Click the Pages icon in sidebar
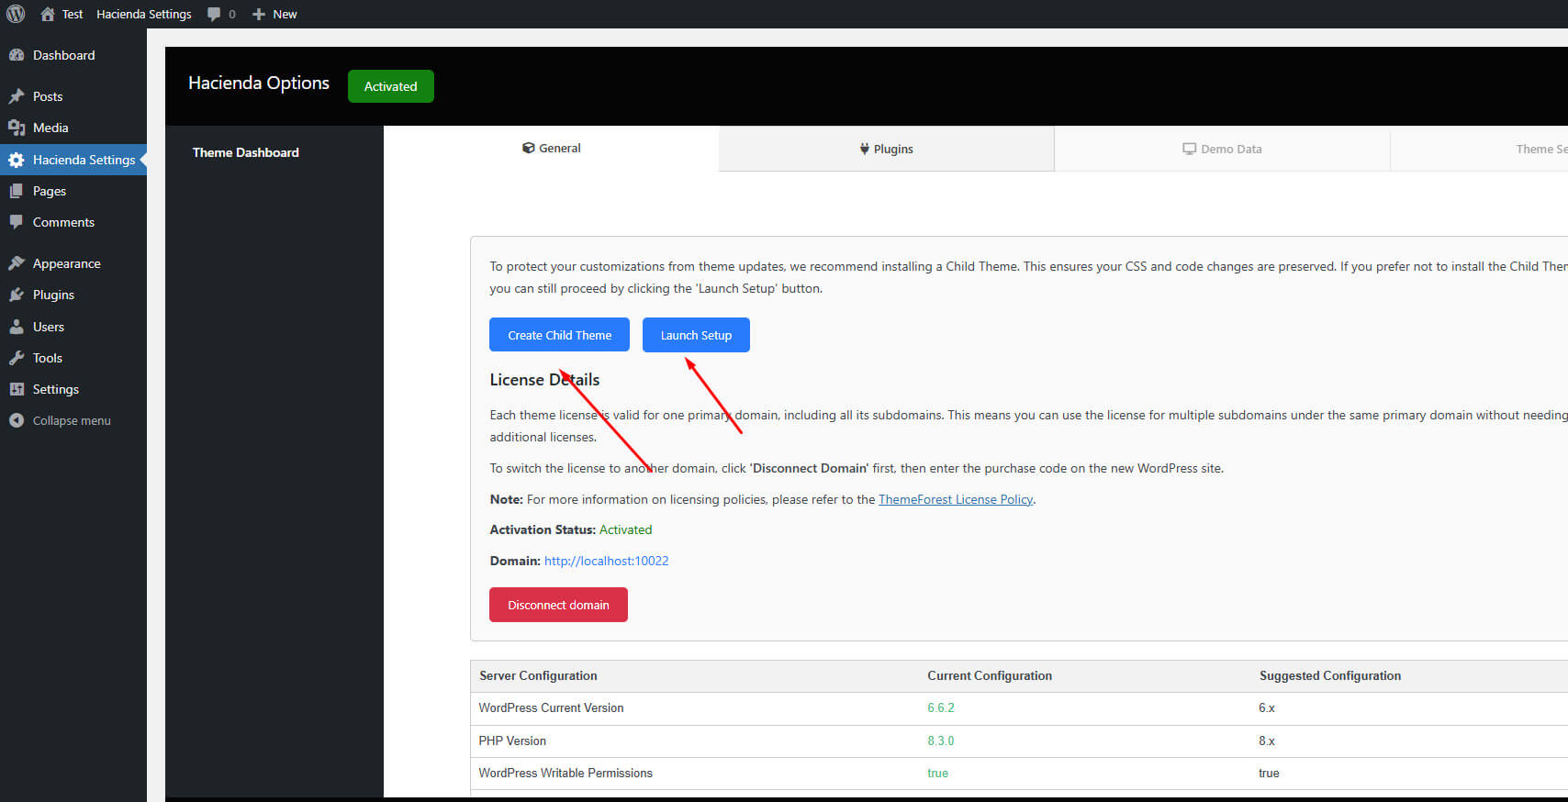This screenshot has height=802, width=1568. click(x=17, y=191)
